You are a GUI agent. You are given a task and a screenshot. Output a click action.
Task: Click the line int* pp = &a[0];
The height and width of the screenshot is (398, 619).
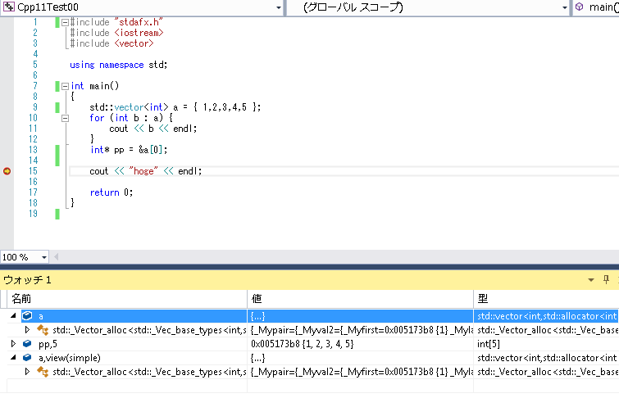coord(129,150)
